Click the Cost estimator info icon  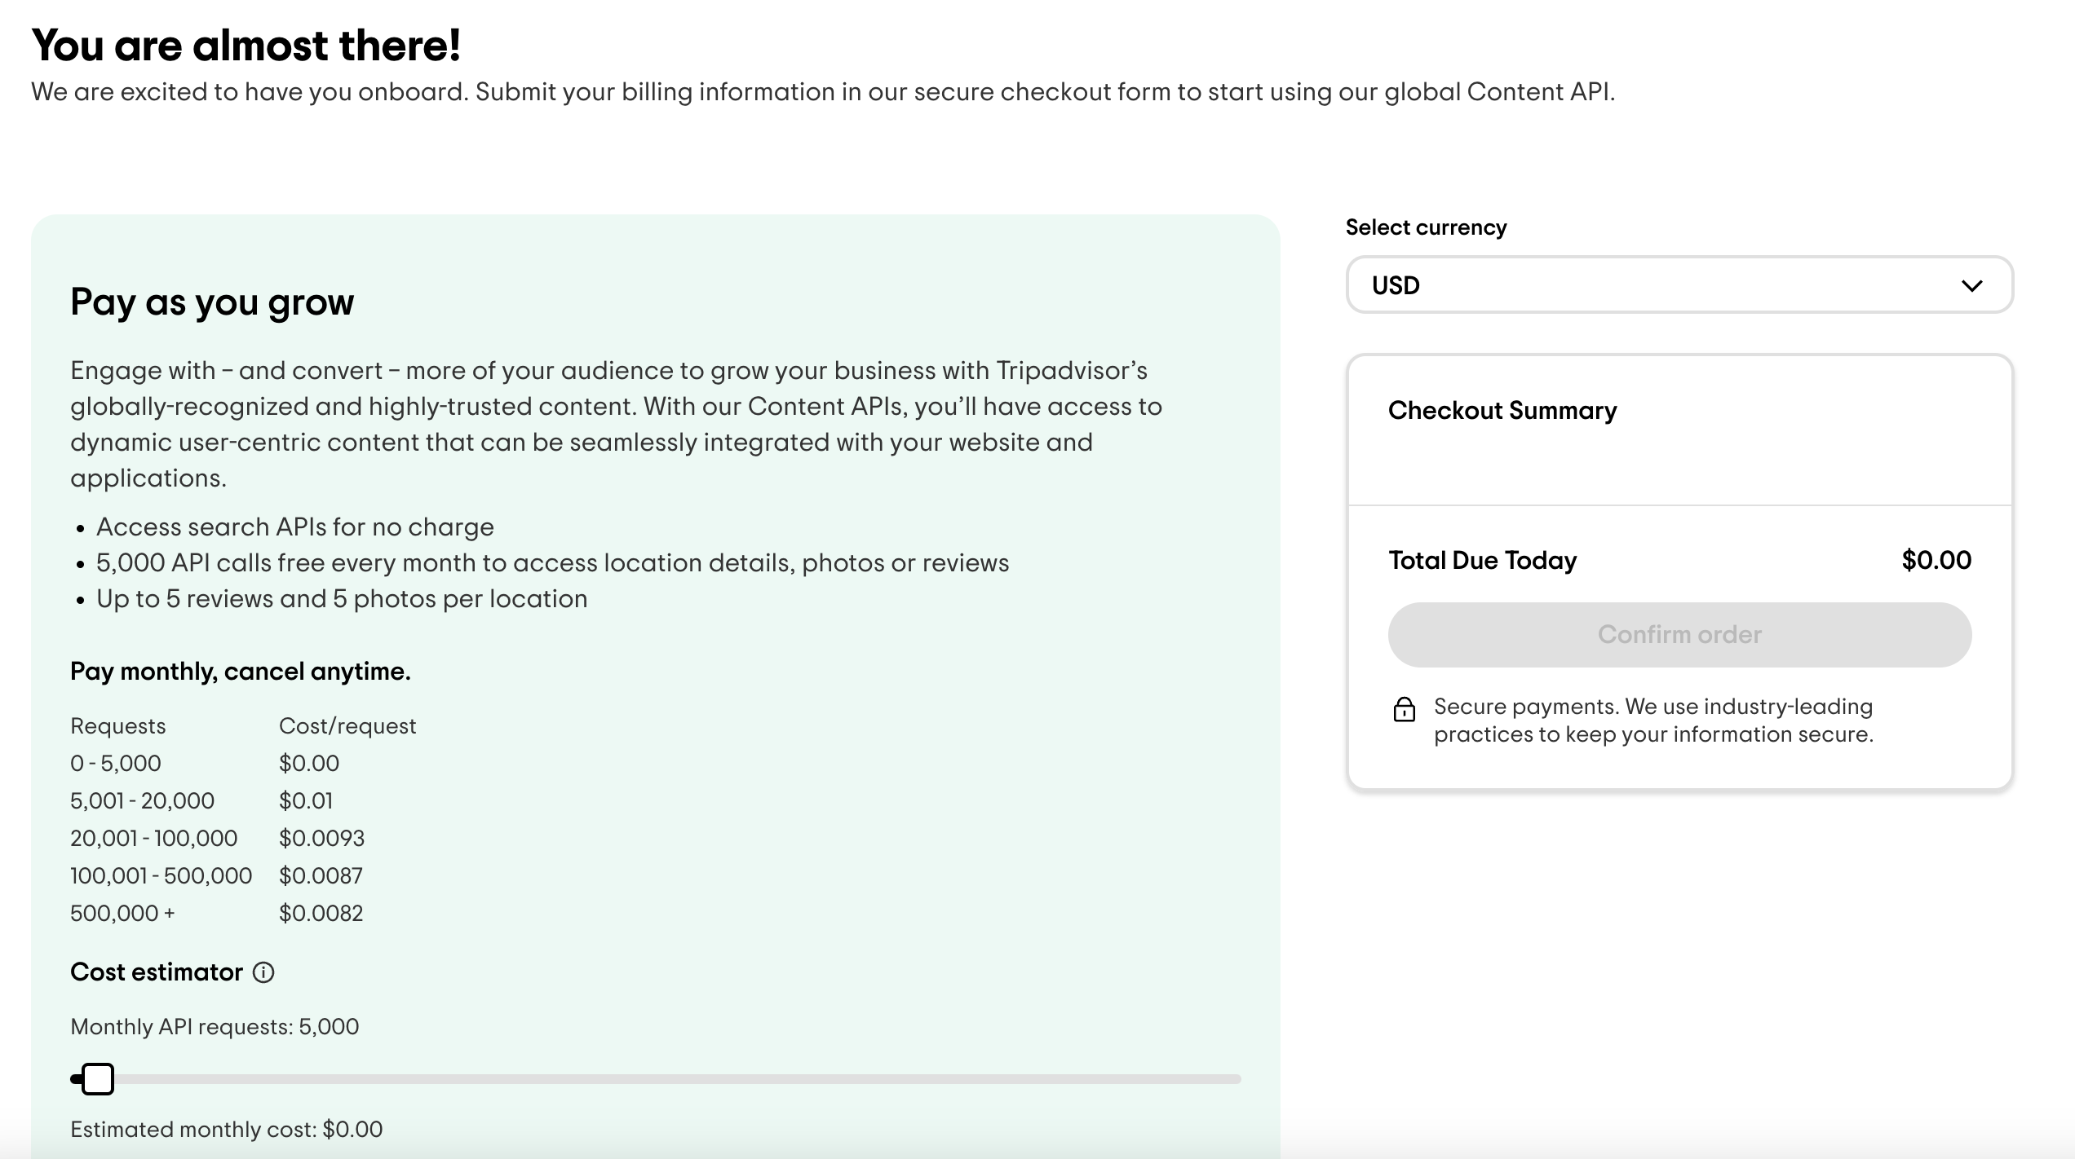[x=263, y=972]
